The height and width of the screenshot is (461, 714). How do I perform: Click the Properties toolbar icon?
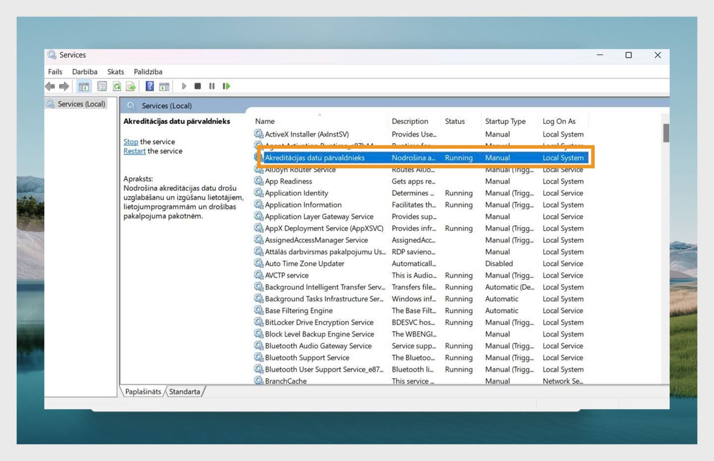point(102,86)
